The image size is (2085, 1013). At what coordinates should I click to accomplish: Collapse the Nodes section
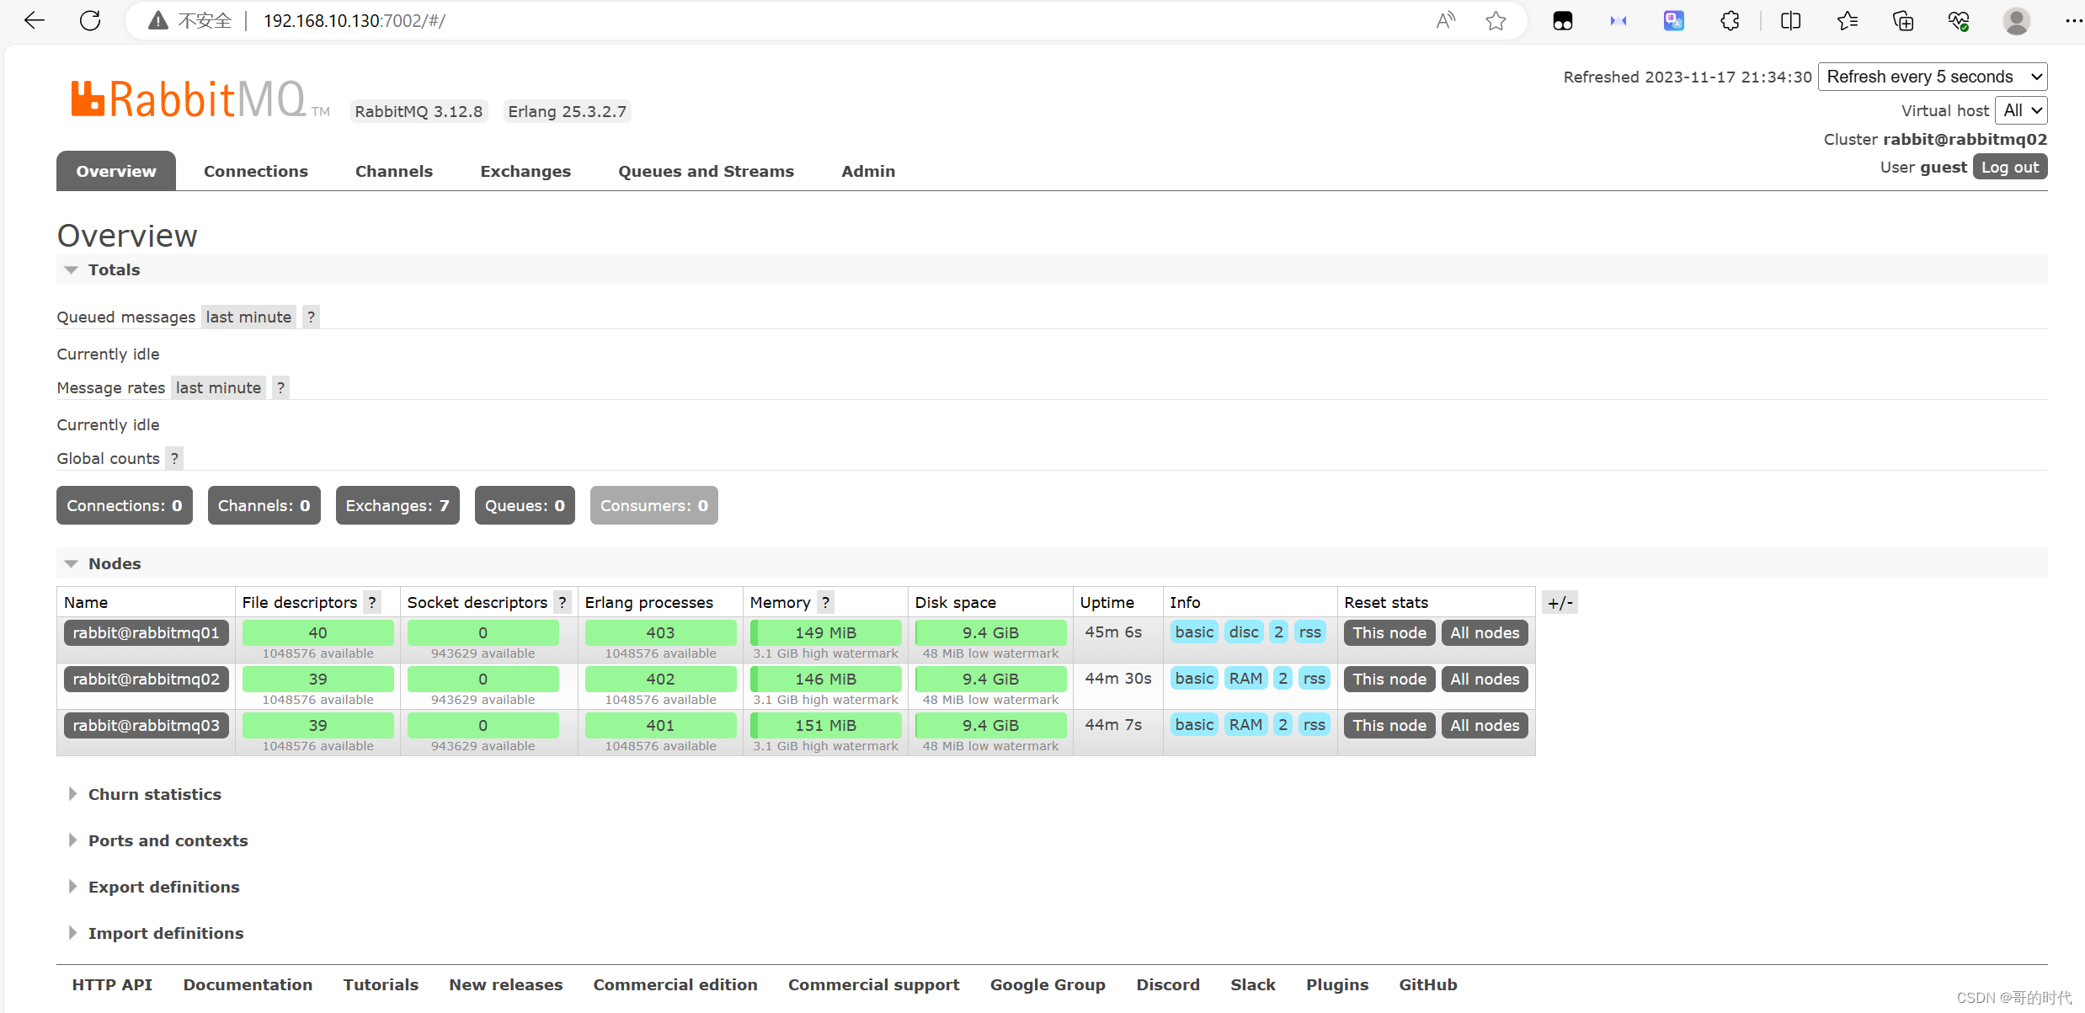(115, 563)
